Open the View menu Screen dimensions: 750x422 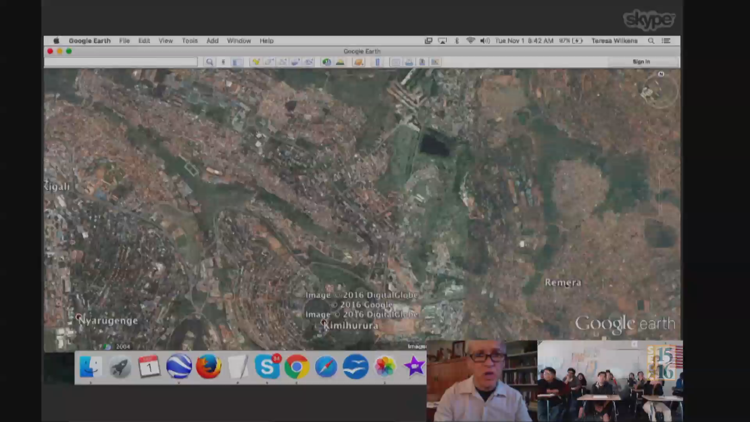point(166,41)
